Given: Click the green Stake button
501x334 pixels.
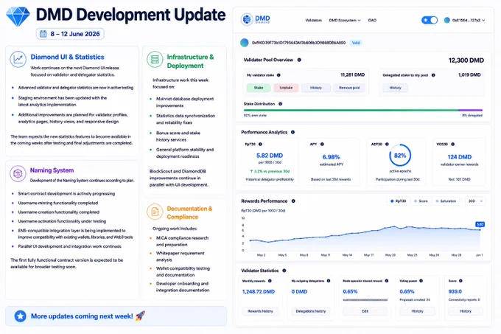Looking at the screenshot, I should pos(259,88).
